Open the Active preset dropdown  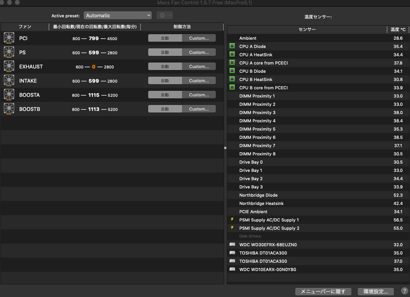[x=118, y=15]
